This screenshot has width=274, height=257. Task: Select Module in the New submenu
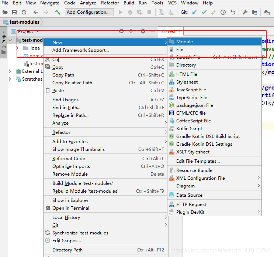[214, 42]
